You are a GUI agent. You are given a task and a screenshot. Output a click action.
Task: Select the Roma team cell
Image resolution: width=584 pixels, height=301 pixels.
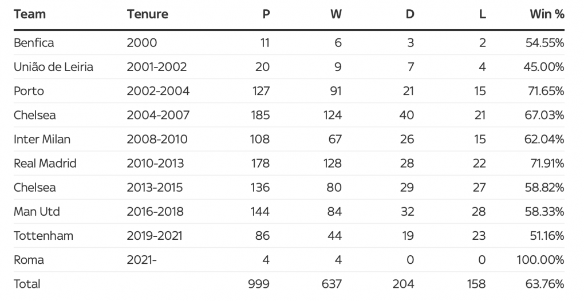point(29,260)
